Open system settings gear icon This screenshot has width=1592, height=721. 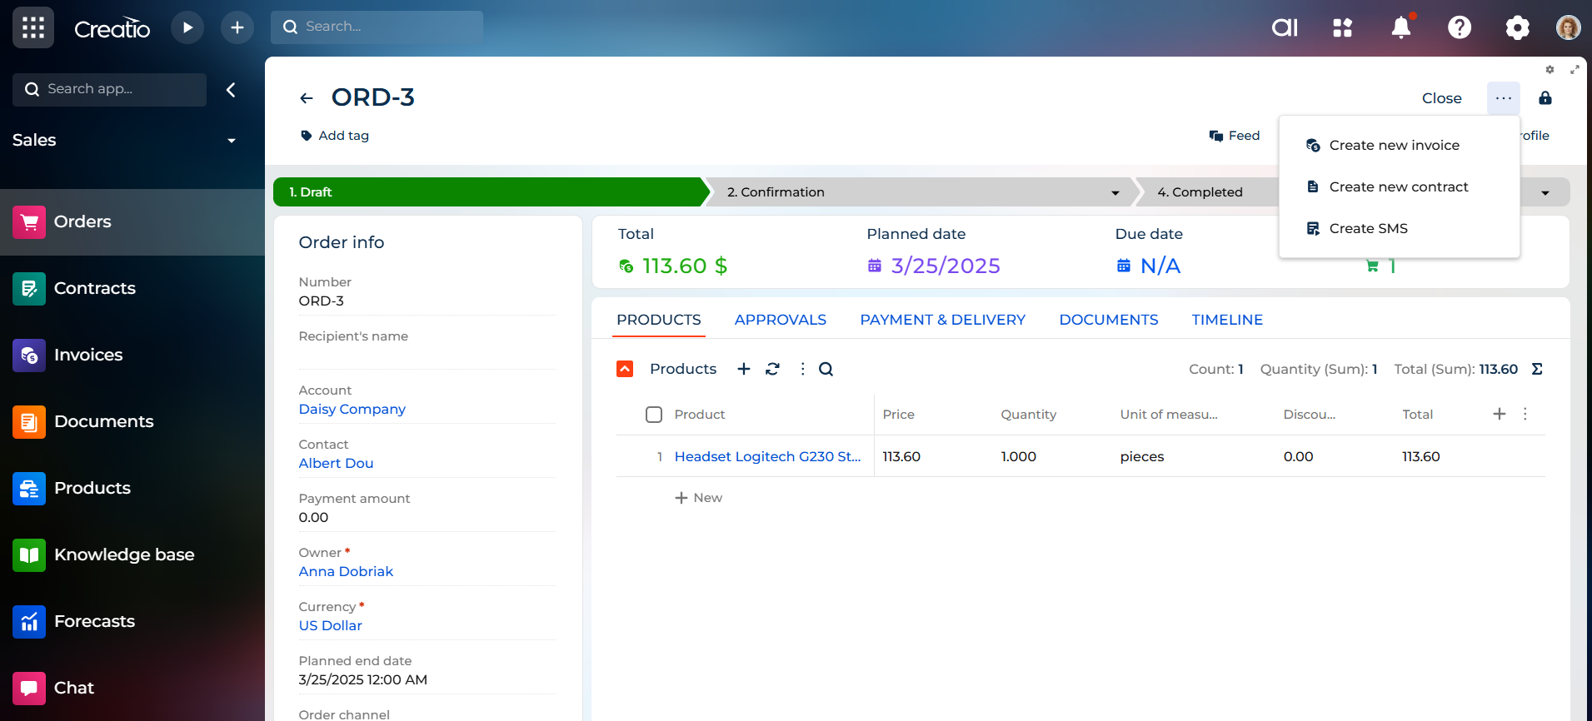pyautogui.click(x=1518, y=27)
